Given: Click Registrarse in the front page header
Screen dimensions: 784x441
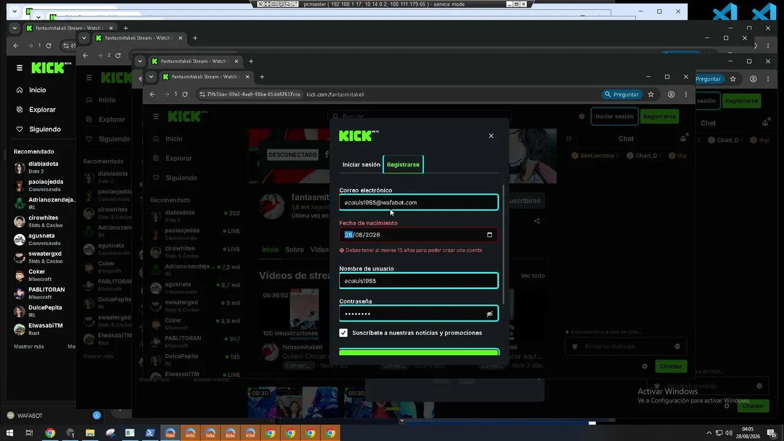Looking at the screenshot, I should click(x=660, y=116).
